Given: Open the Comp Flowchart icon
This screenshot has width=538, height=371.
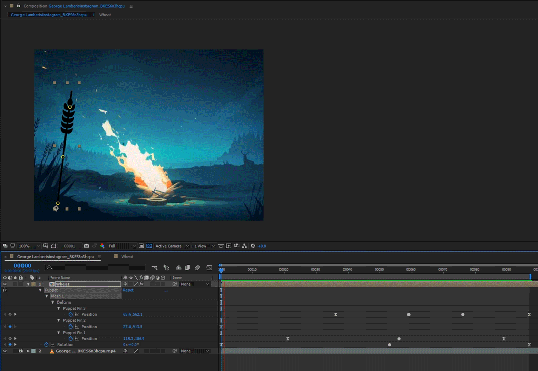Looking at the screenshot, I should point(244,246).
